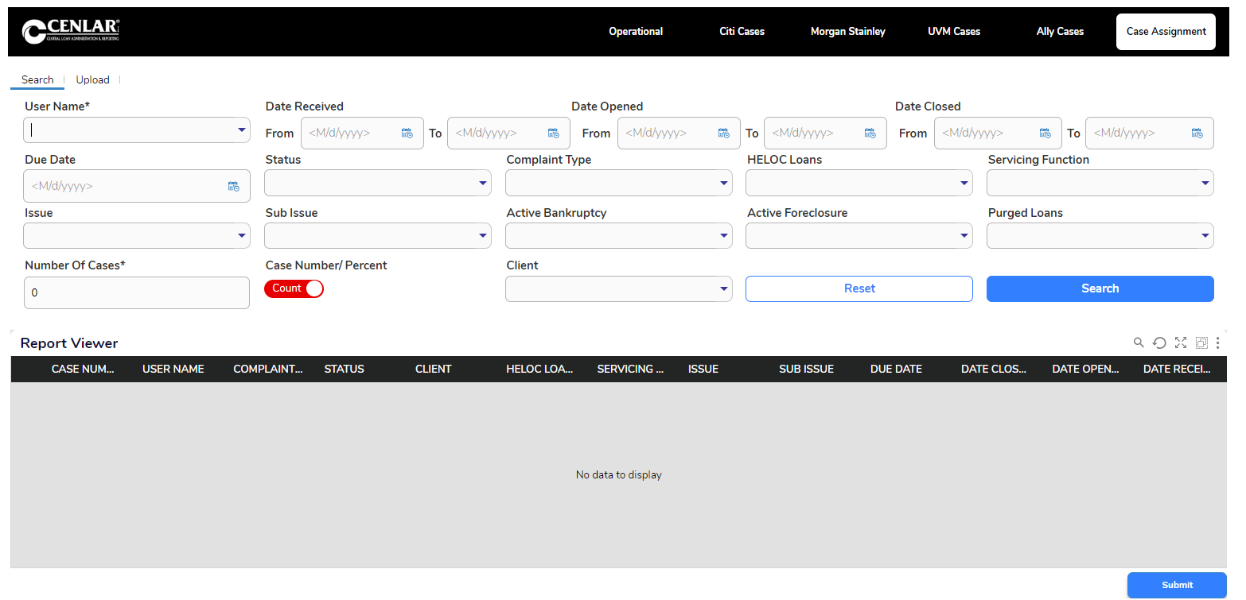Open calendar for Date Received To
The height and width of the screenshot is (600, 1246).
pyautogui.click(x=553, y=134)
